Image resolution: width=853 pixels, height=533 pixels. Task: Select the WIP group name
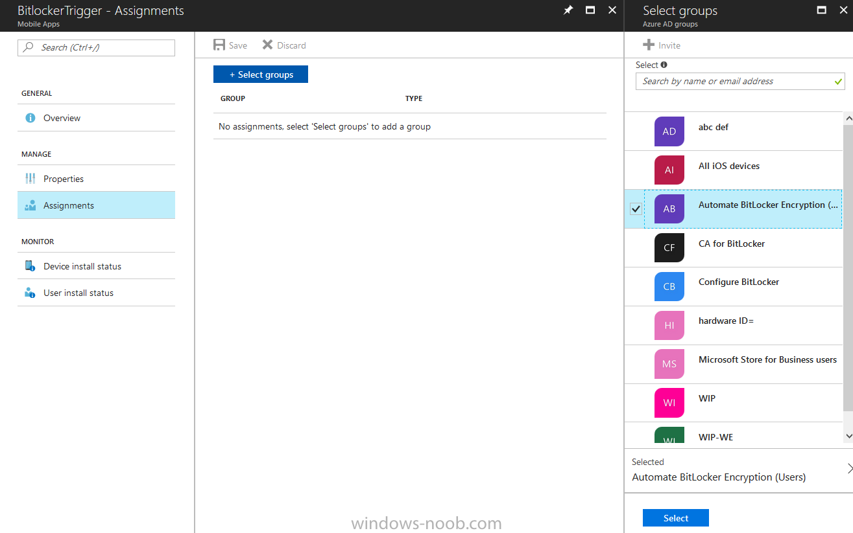[707, 398]
